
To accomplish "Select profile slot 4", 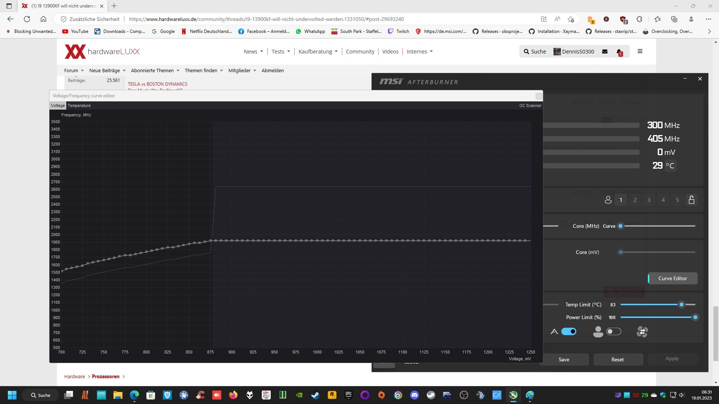I will click(663, 200).
